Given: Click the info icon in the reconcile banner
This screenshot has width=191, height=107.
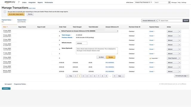Looking at the screenshot, I should (x=5, y=12).
